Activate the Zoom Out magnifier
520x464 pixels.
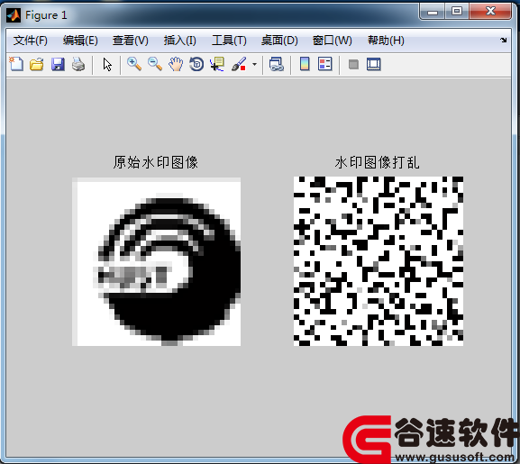pyautogui.click(x=155, y=64)
